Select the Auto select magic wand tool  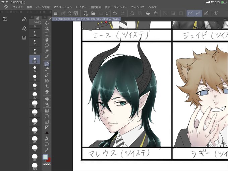[47, 51]
